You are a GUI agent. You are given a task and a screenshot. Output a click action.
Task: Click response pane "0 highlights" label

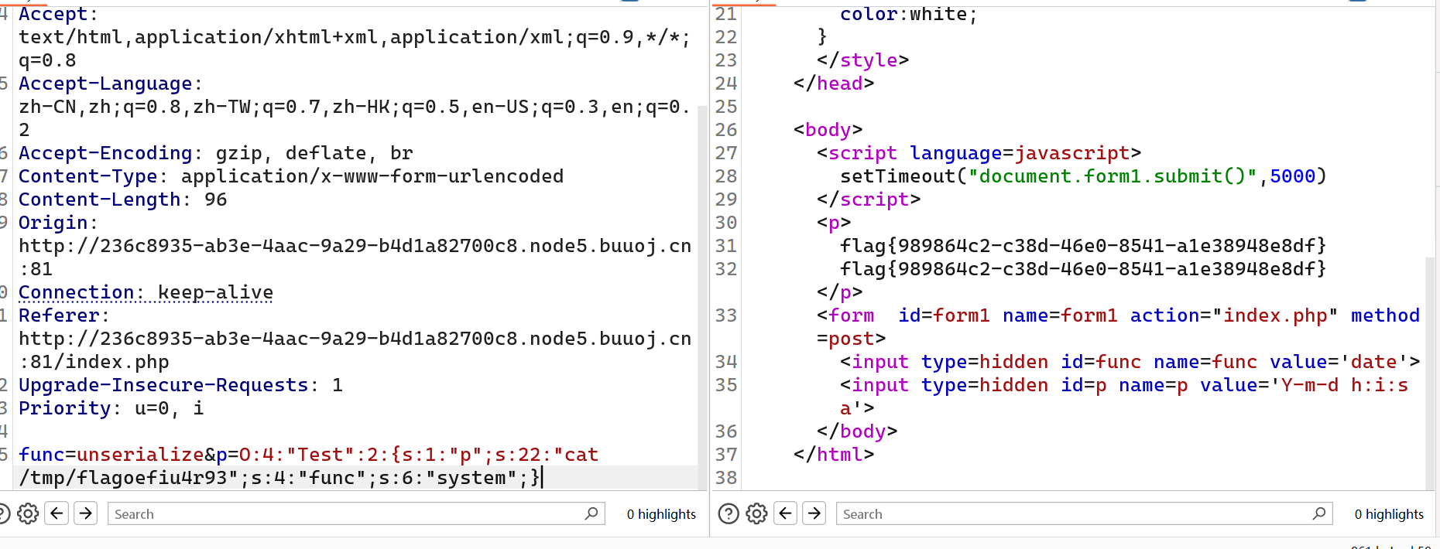pyautogui.click(x=1389, y=514)
